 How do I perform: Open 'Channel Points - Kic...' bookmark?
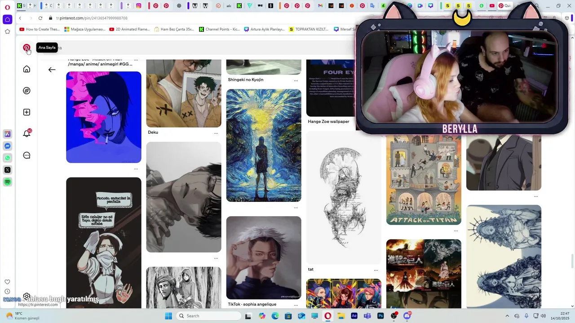pyautogui.click(x=220, y=29)
